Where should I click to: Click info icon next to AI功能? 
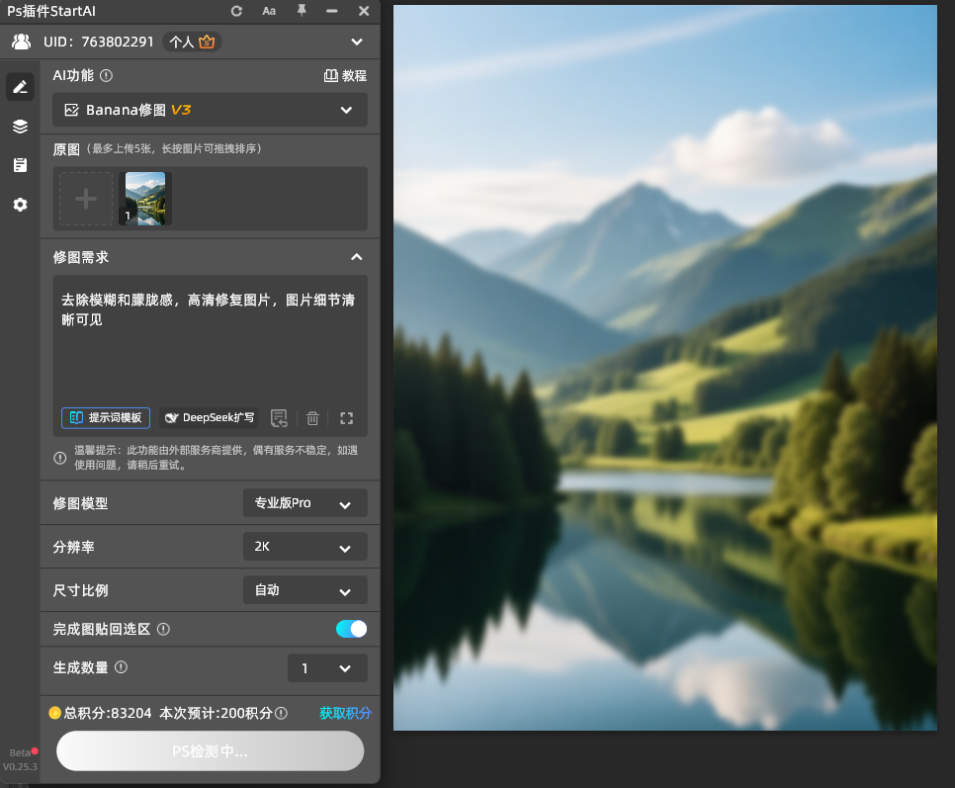click(x=106, y=75)
